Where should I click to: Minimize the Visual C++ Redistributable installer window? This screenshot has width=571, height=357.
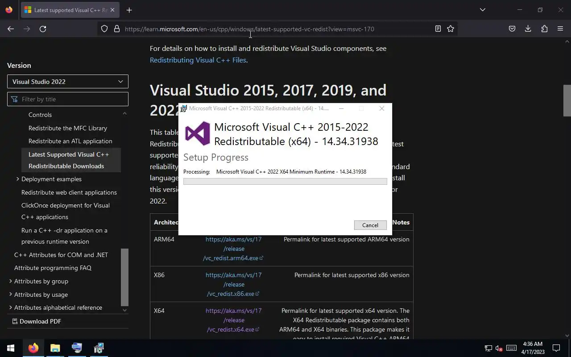point(341,108)
